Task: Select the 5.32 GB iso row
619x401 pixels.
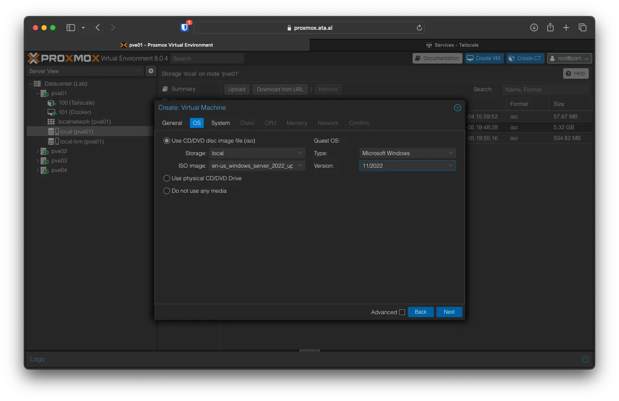Action: [529, 127]
